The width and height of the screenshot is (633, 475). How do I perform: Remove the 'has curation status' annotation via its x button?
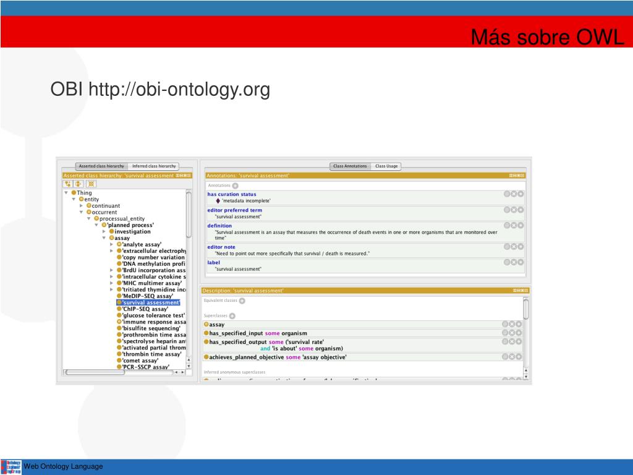pos(514,194)
